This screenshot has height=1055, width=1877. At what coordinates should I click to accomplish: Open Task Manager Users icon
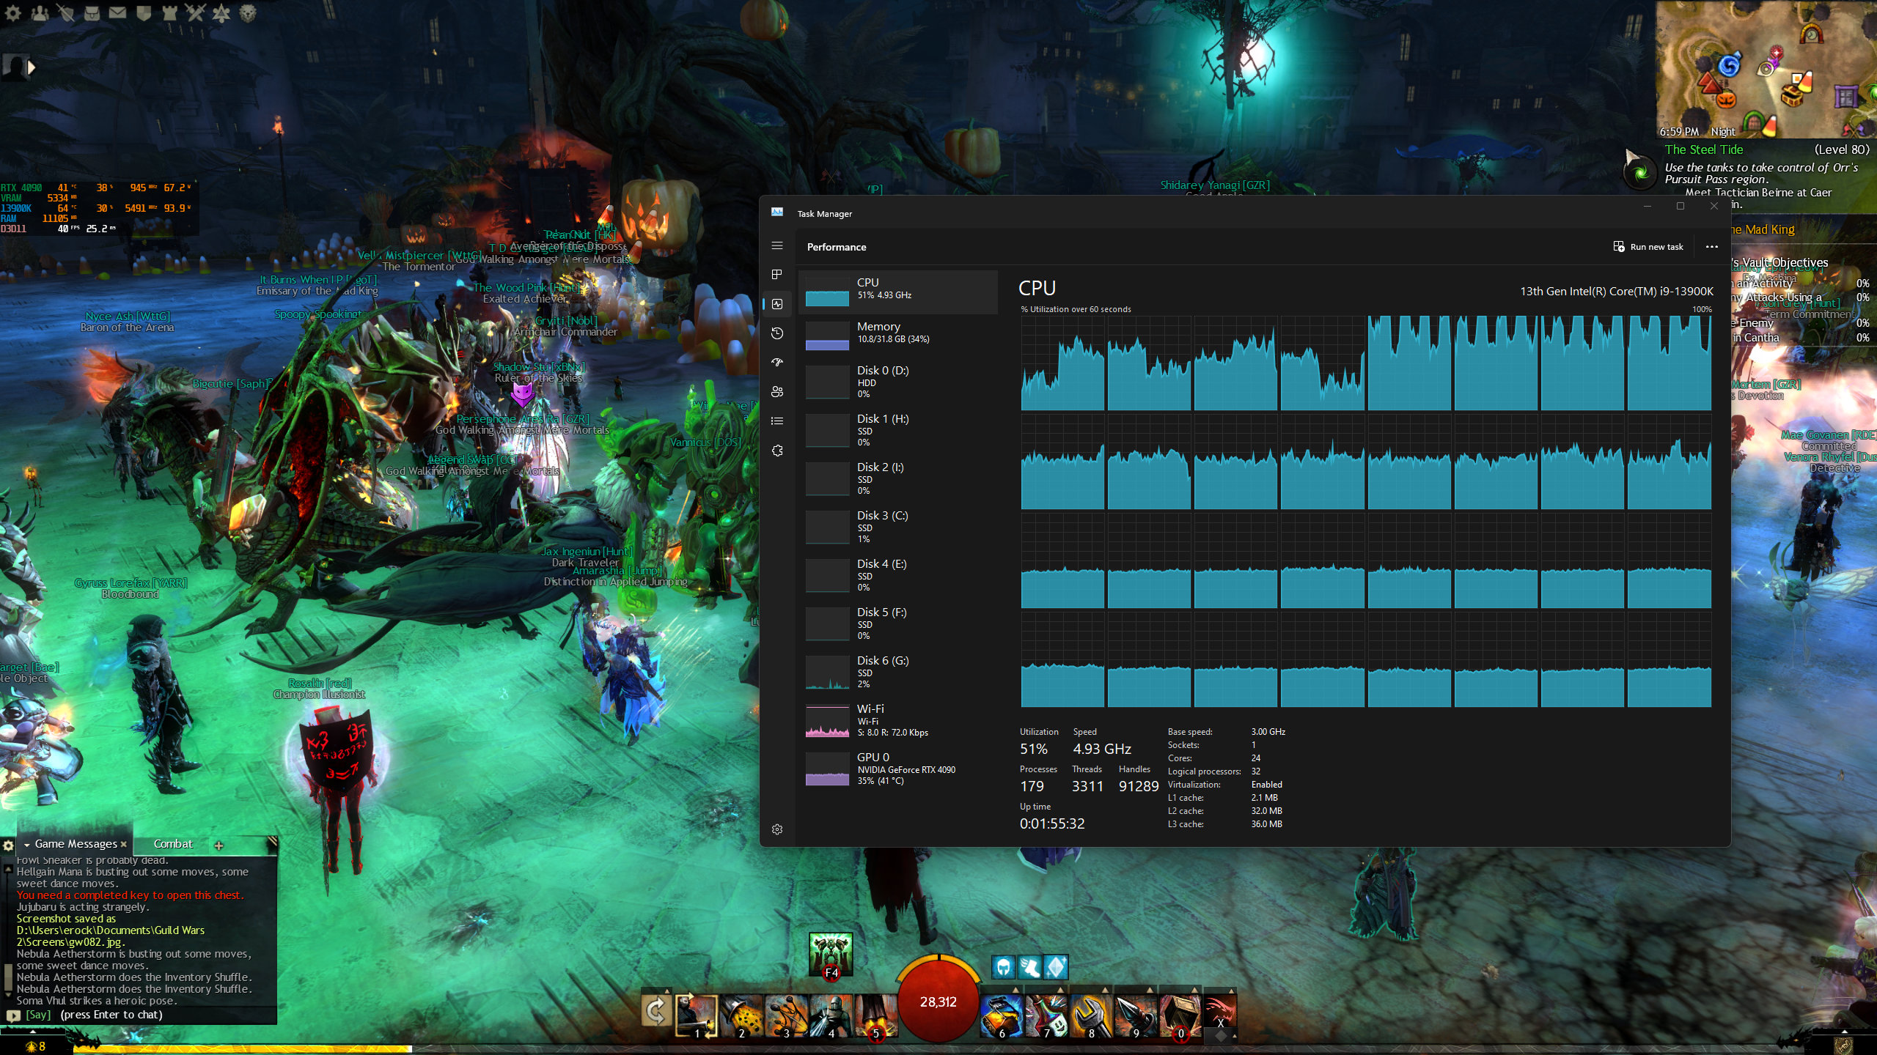[x=777, y=392]
